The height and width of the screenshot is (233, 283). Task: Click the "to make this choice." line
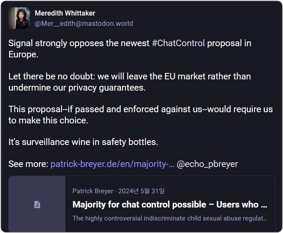(48, 120)
